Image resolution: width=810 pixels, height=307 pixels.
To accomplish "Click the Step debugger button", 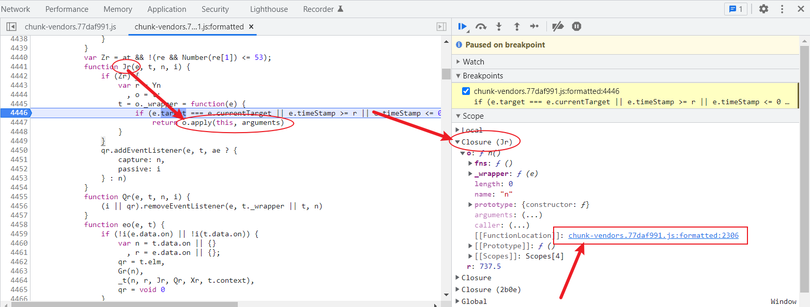I will coord(534,26).
